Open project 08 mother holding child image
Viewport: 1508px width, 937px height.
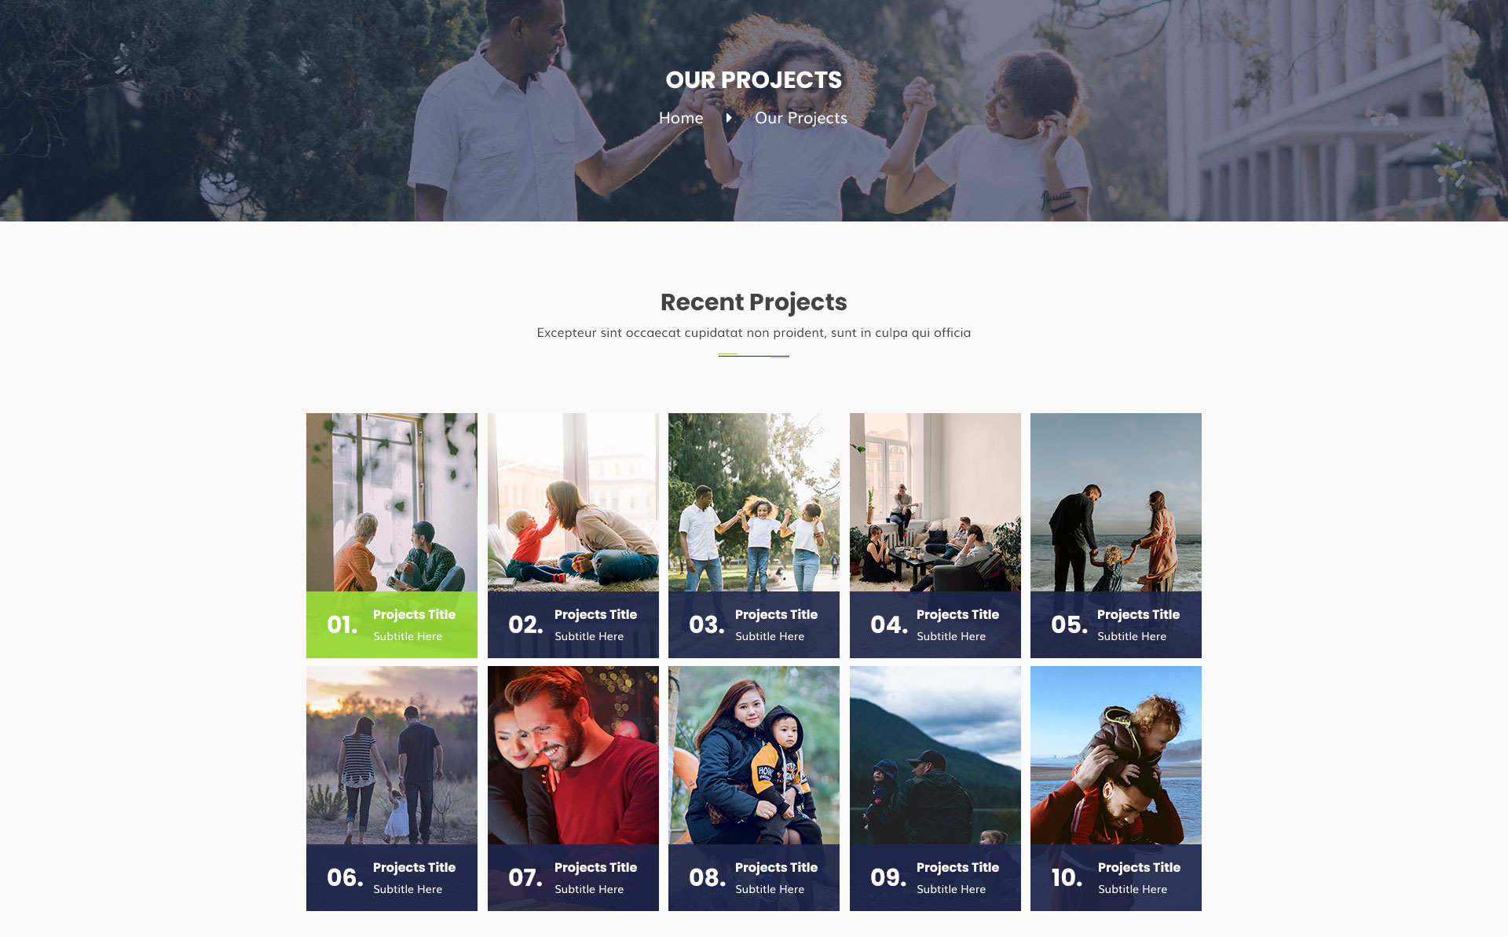click(754, 755)
